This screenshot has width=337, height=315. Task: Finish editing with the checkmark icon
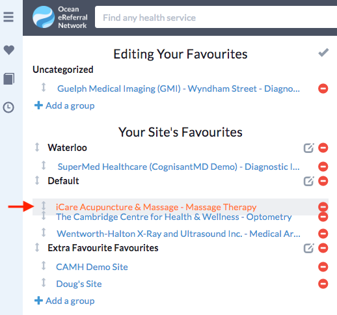click(323, 53)
